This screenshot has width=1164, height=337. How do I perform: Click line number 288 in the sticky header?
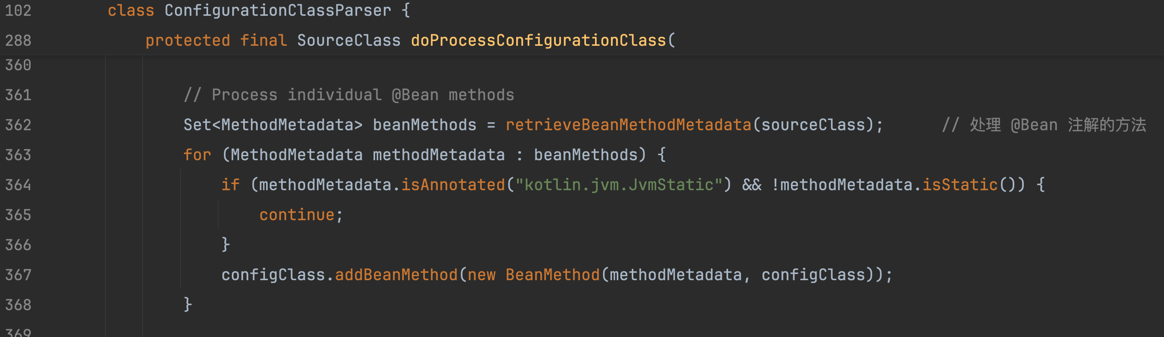click(18, 41)
